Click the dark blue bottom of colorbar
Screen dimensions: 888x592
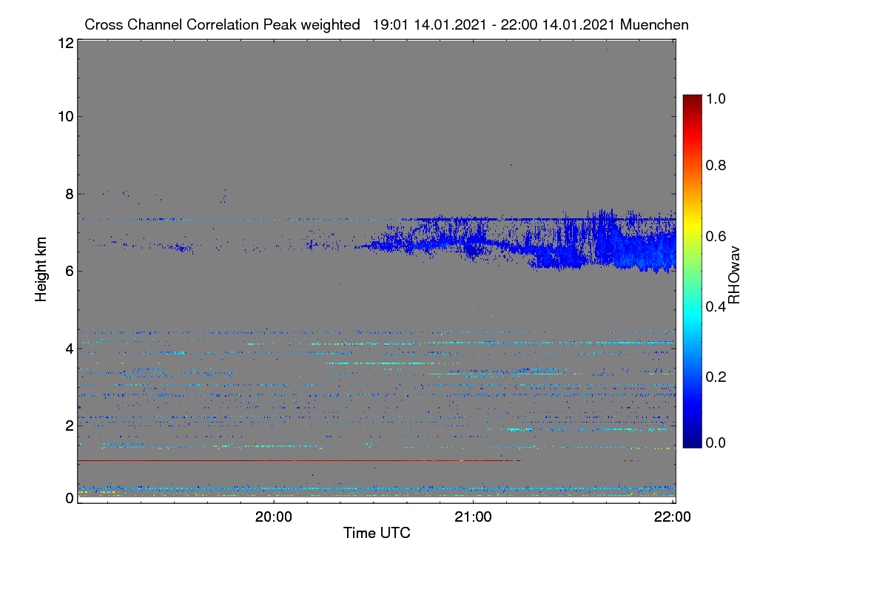coord(691,443)
